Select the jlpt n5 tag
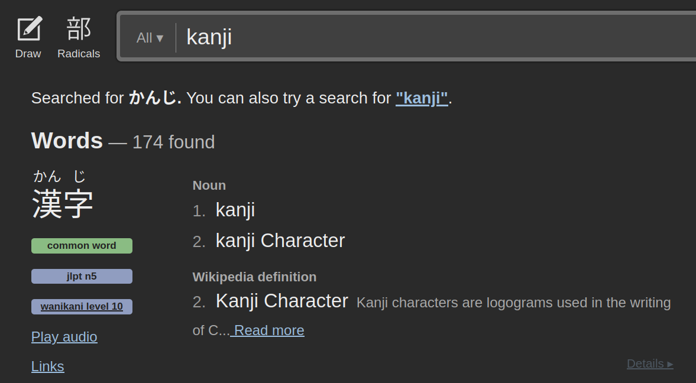 [x=82, y=276]
